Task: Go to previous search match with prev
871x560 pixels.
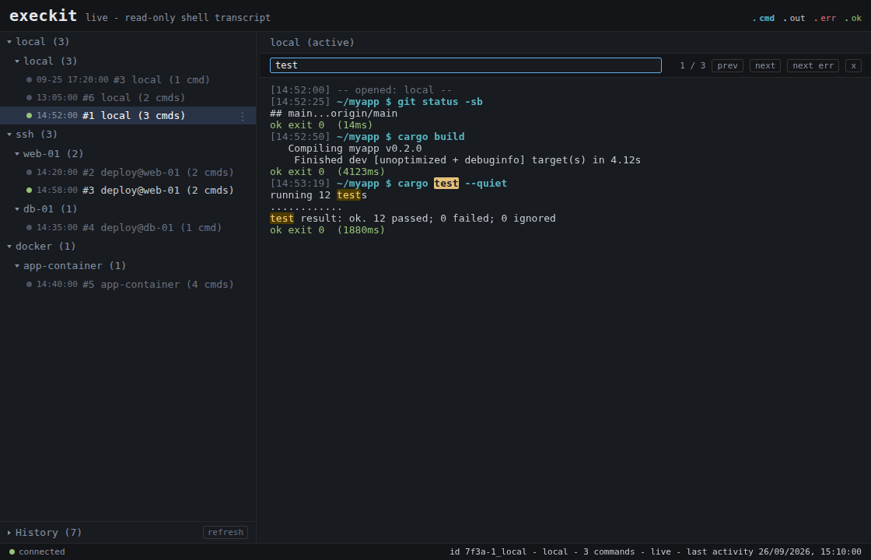Action: click(727, 65)
